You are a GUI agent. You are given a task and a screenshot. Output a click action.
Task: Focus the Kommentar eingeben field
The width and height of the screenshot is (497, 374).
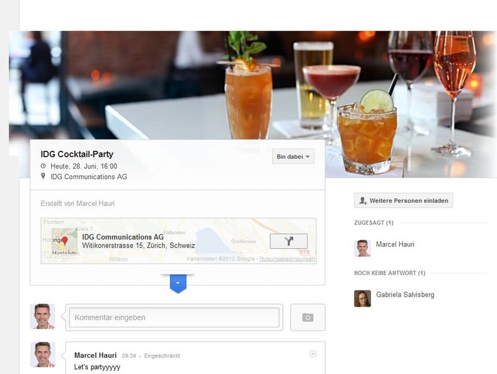coord(174,317)
